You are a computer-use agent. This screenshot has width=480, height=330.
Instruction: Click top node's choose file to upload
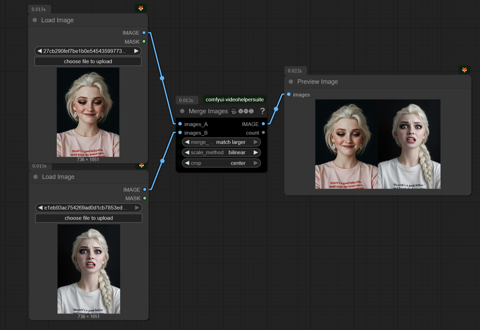88,62
